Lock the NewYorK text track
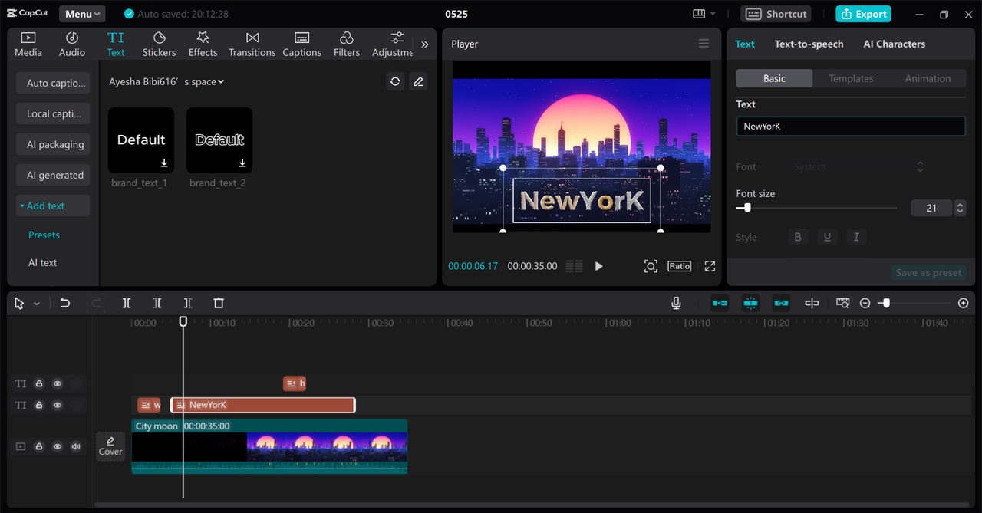 point(39,405)
